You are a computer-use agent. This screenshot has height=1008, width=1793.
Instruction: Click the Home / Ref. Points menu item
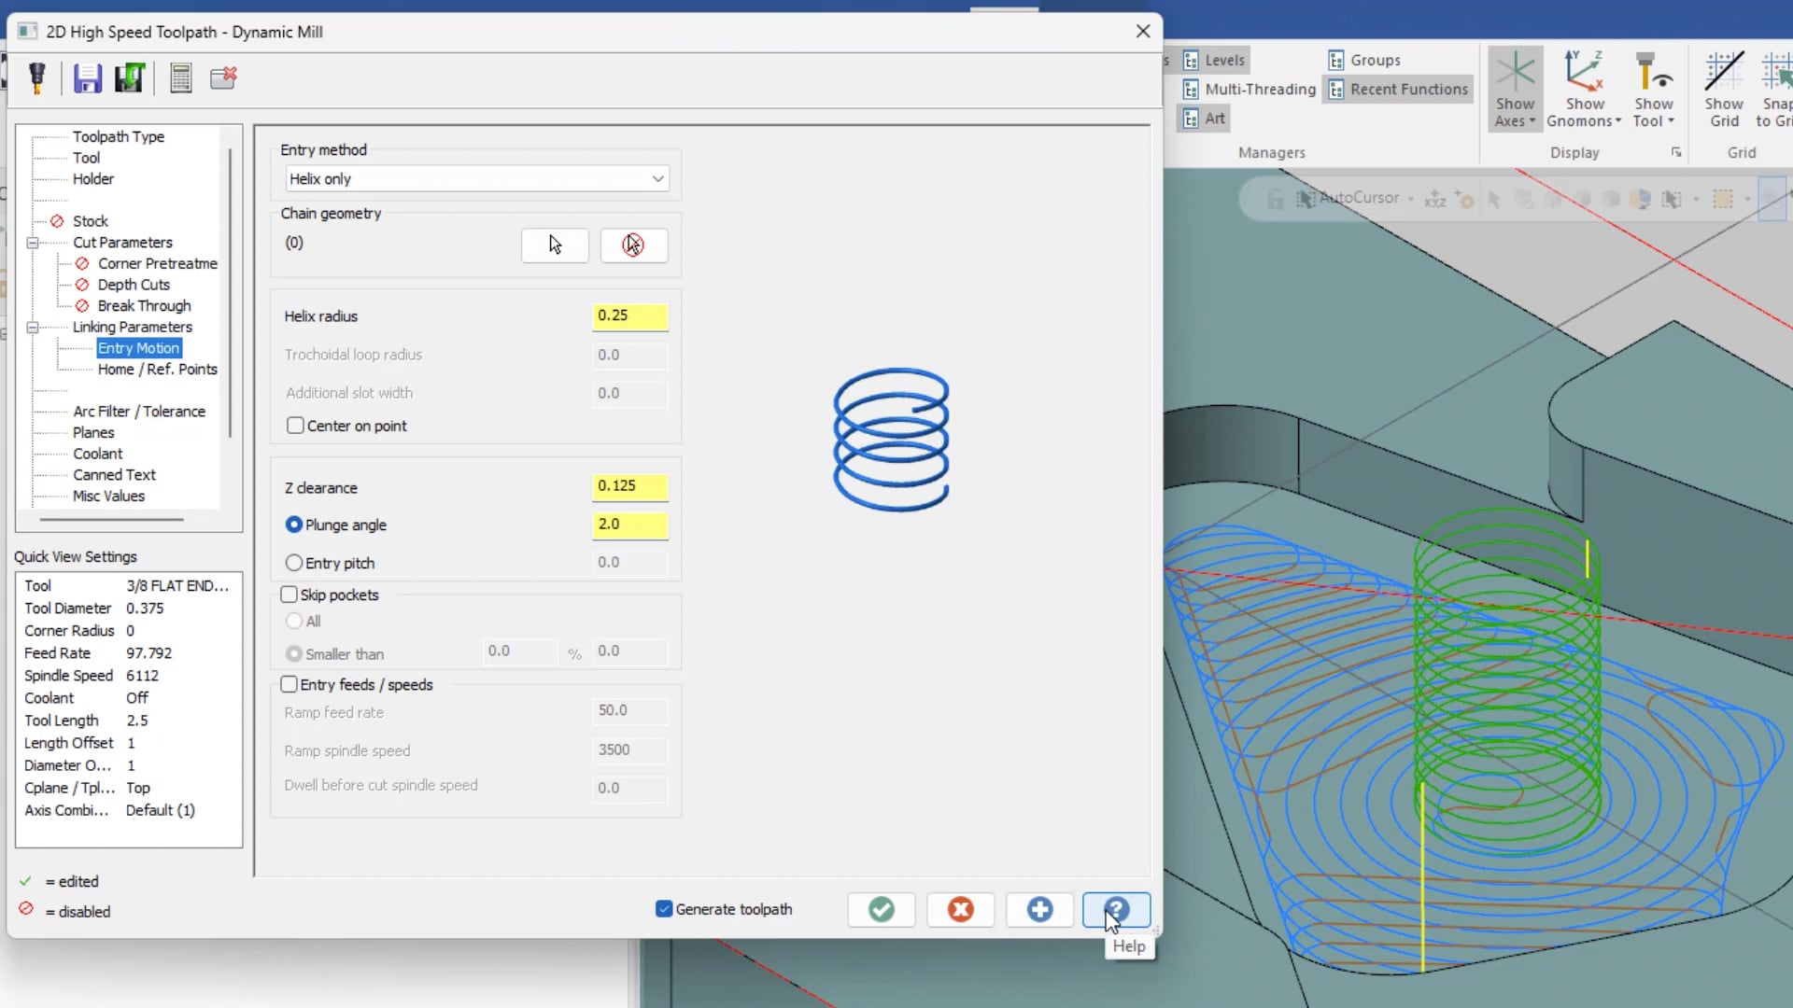[158, 370]
